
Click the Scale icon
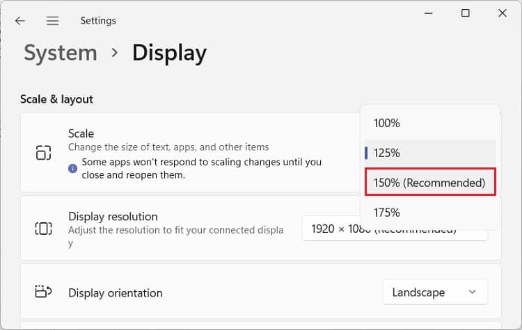click(x=43, y=153)
